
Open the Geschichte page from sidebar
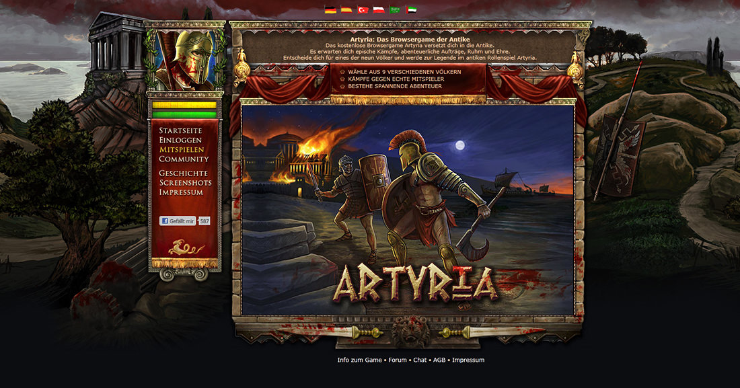click(183, 173)
